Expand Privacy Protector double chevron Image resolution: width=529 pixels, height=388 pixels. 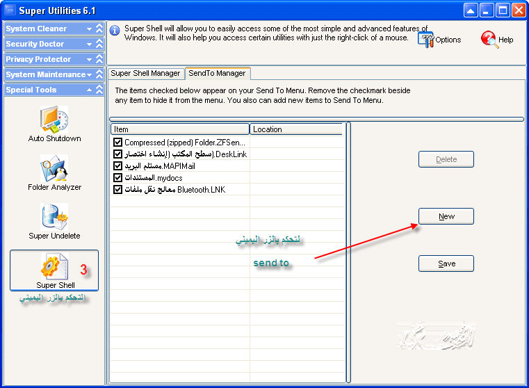click(99, 59)
